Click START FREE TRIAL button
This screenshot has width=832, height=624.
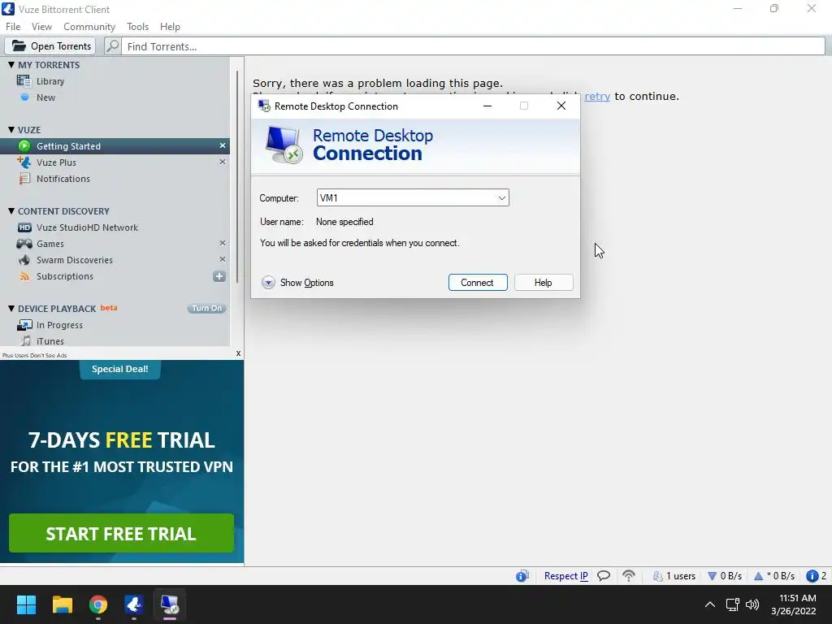(122, 533)
